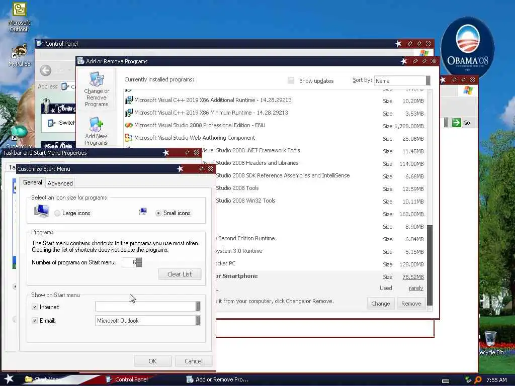Screen dimensions: 515x386
Task: Click the 78.52MB size link
Action: [413, 277]
